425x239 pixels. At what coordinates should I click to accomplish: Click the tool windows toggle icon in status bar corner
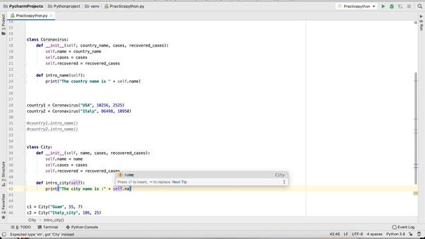(x=4, y=234)
